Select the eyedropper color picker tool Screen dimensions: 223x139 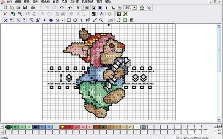click(x=94, y=20)
